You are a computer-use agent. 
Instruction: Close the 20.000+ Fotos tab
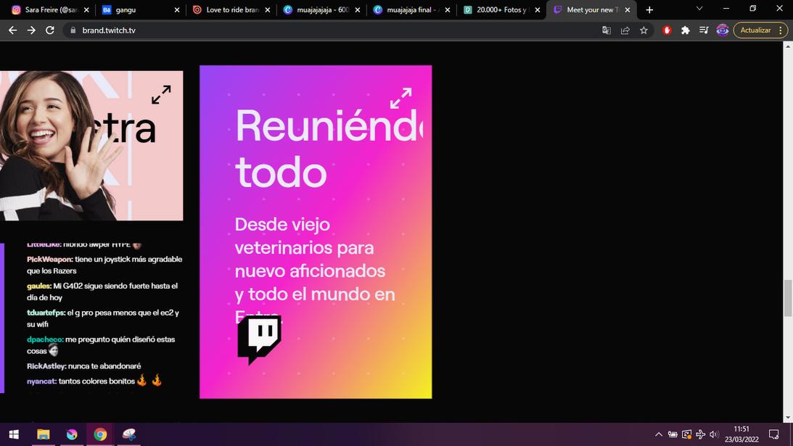coord(538,9)
